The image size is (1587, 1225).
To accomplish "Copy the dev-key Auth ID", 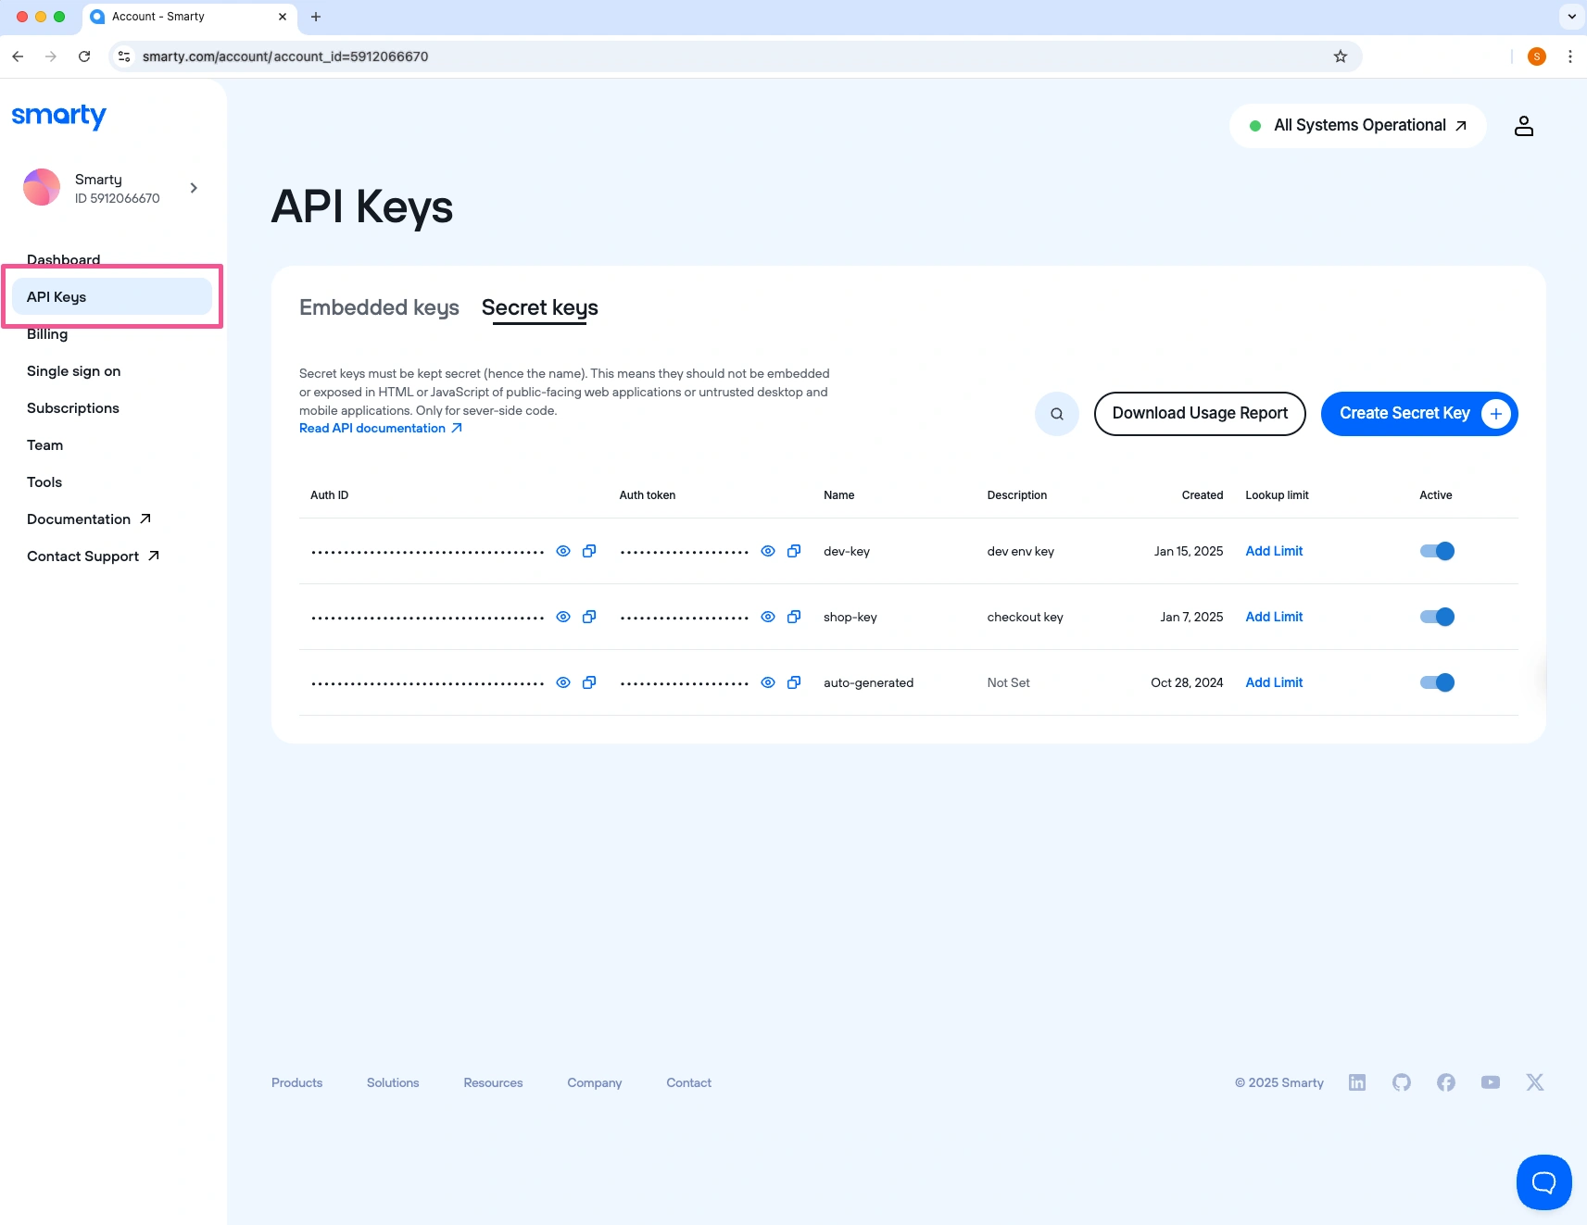I will pyautogui.click(x=589, y=551).
